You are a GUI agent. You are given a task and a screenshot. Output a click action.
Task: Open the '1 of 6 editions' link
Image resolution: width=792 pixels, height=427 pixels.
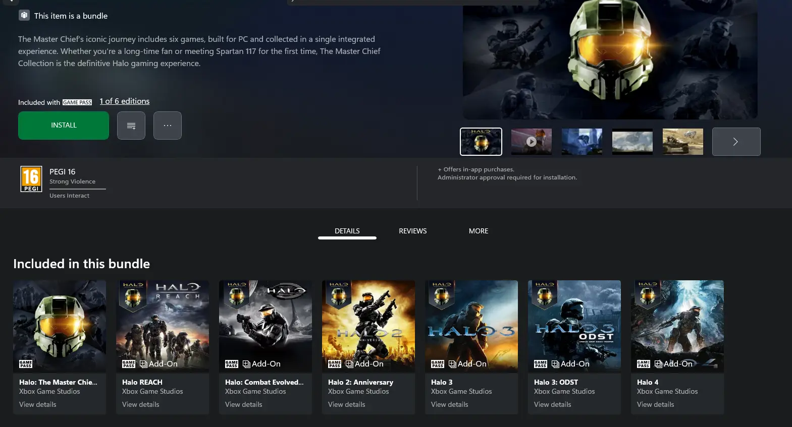point(125,101)
